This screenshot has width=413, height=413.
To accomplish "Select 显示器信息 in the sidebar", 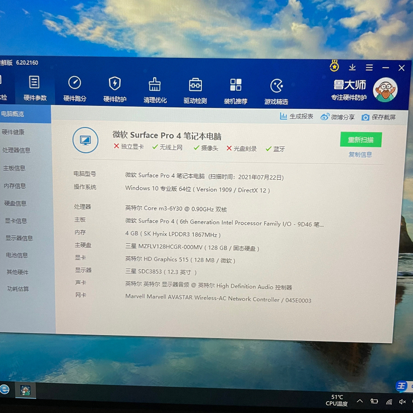I will [19, 238].
